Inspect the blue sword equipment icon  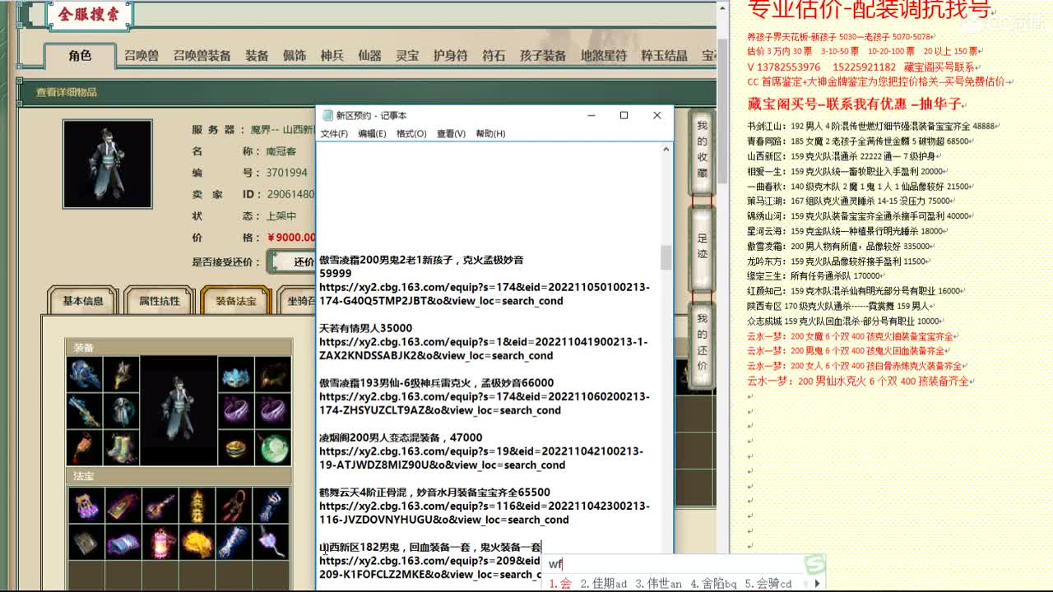(84, 410)
